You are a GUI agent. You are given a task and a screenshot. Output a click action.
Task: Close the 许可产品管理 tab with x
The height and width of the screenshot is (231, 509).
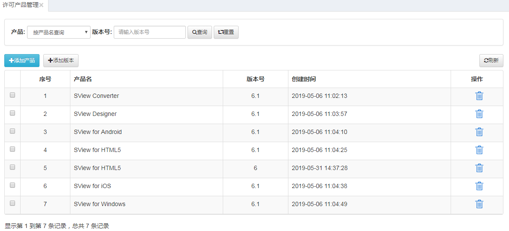click(x=42, y=5)
